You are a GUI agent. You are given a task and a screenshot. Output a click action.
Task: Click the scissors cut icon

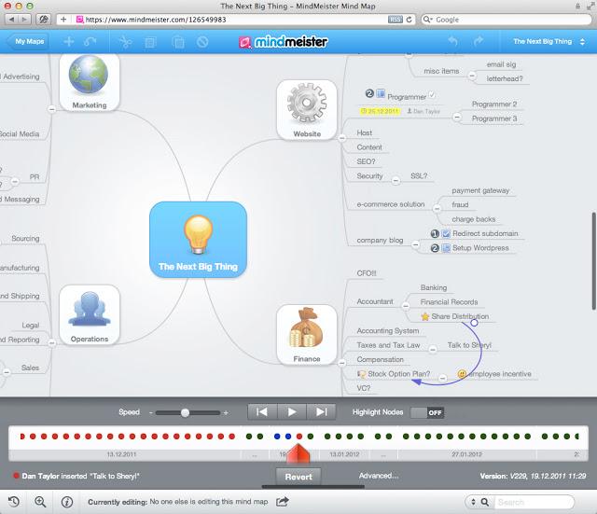[x=126, y=41]
